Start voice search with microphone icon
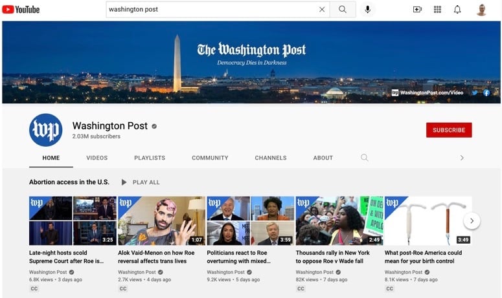Image resolution: width=502 pixels, height=298 pixels. 368,10
